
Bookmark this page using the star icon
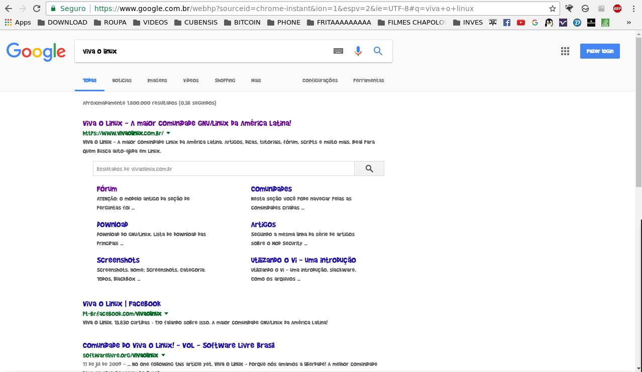click(553, 9)
